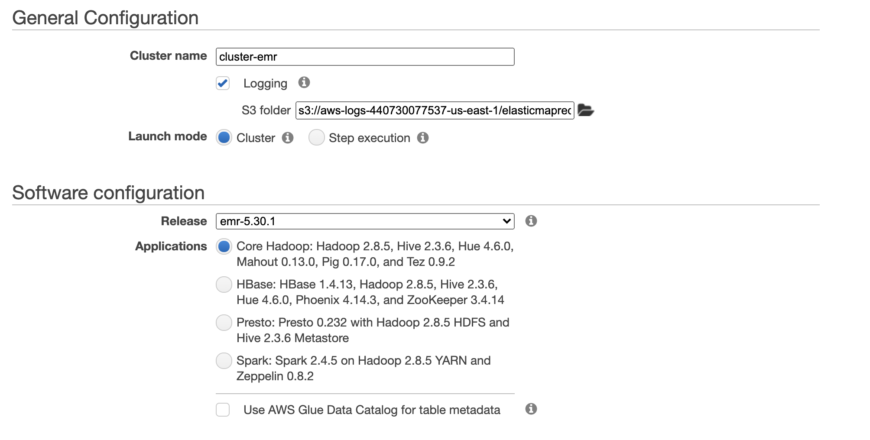Screen dimensions: 870x440
Task: Choose the Spark applications option
Action: (x=224, y=361)
